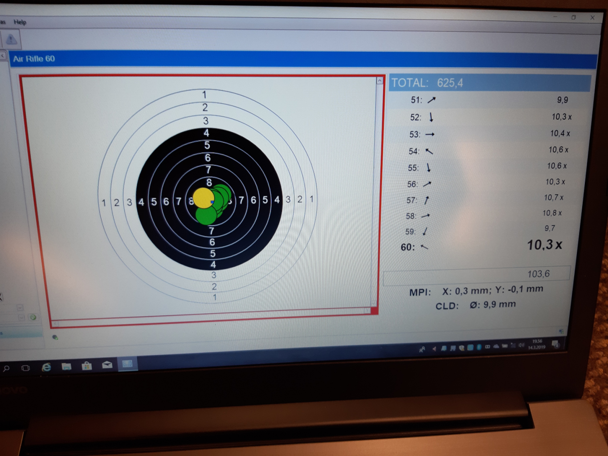This screenshot has width=608, height=456.
Task: Click the warning triangle toolbar icon
Action: pyautogui.click(x=11, y=40)
